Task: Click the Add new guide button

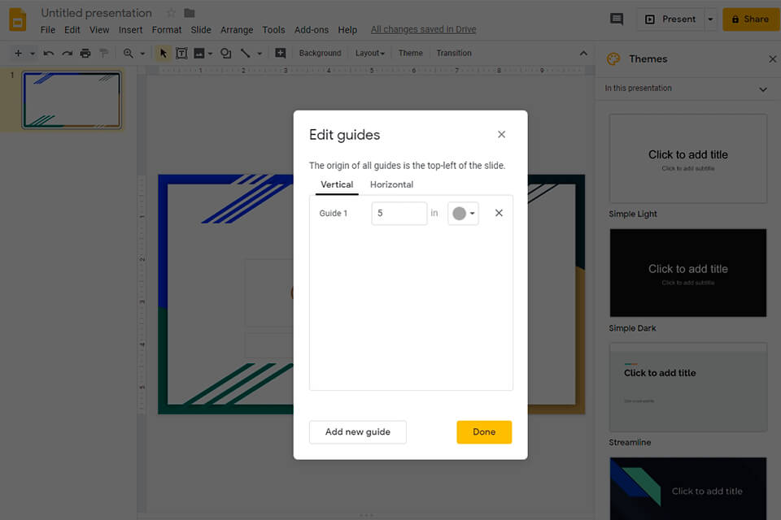Action: tap(357, 432)
